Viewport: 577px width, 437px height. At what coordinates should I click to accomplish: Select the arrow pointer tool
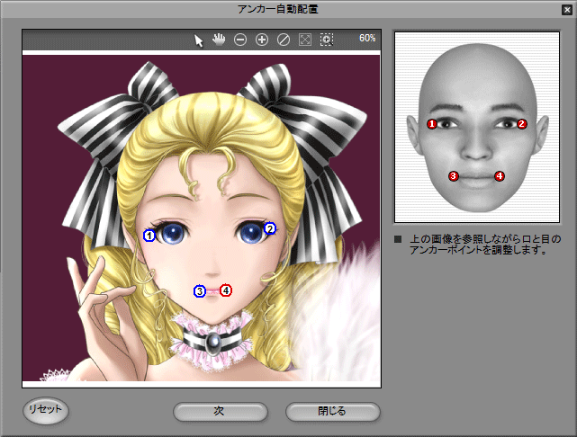(200, 40)
